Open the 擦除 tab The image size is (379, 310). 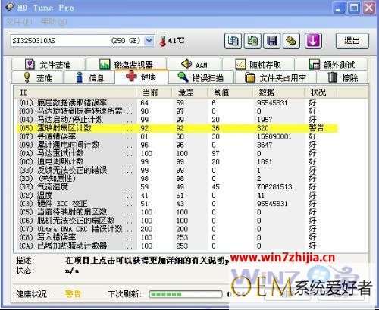343,77
